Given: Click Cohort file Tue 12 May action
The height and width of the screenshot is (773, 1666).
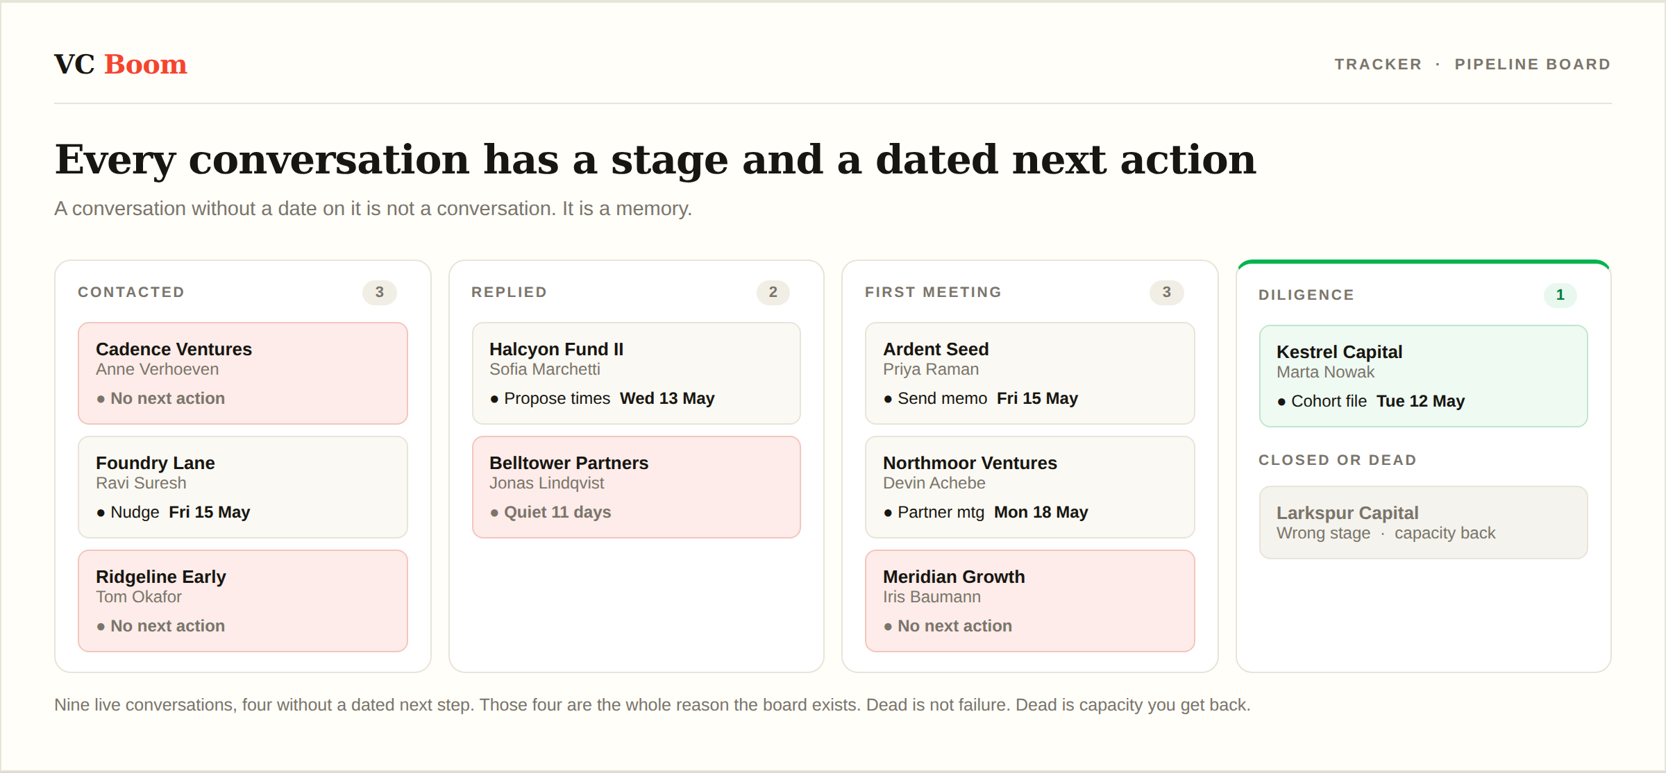Looking at the screenshot, I should pyautogui.click(x=1371, y=401).
